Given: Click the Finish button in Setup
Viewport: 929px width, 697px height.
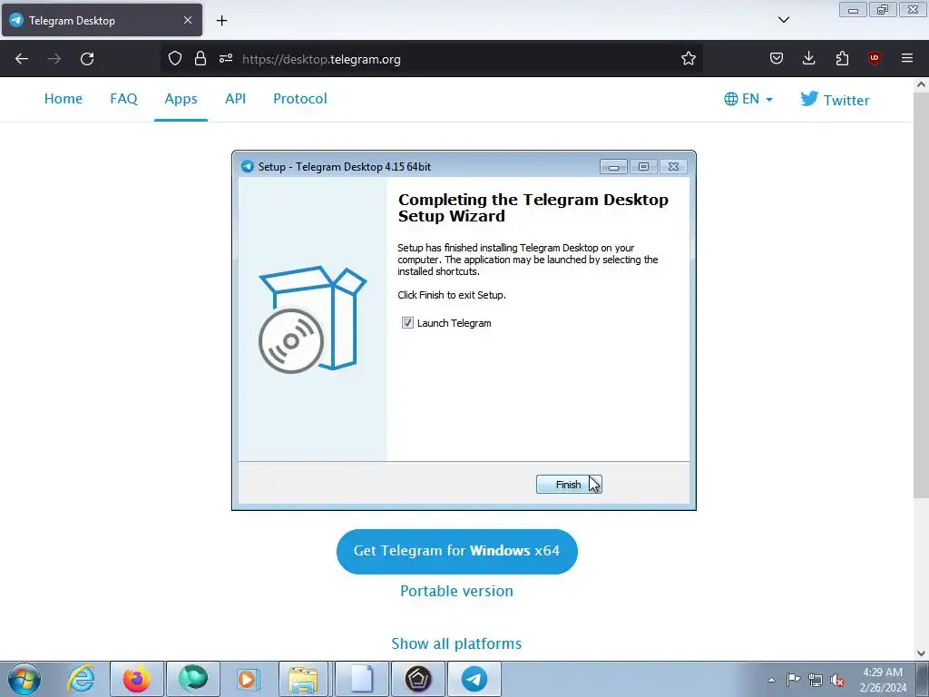Looking at the screenshot, I should pyautogui.click(x=568, y=485).
